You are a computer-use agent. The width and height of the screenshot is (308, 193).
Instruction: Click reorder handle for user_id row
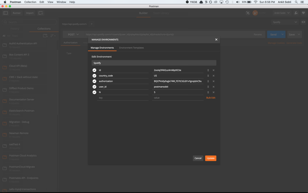tap(208, 87)
